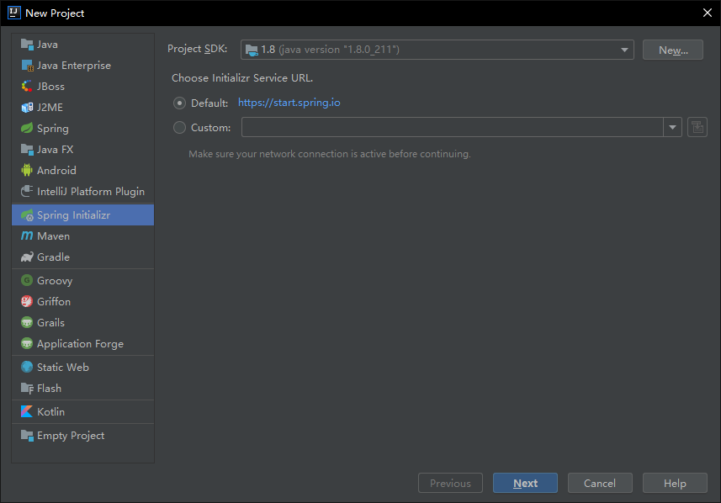Select the Gradle elephant icon

pos(27,257)
